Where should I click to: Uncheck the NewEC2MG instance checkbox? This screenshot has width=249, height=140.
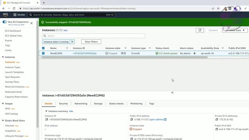43,53
